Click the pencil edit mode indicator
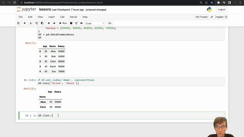This screenshot has height=137, width=244. [212, 17]
